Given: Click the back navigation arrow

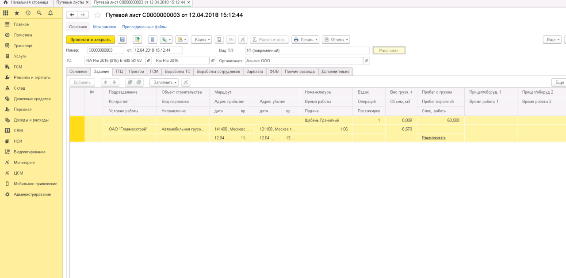Looking at the screenshot, I should 72,15.
